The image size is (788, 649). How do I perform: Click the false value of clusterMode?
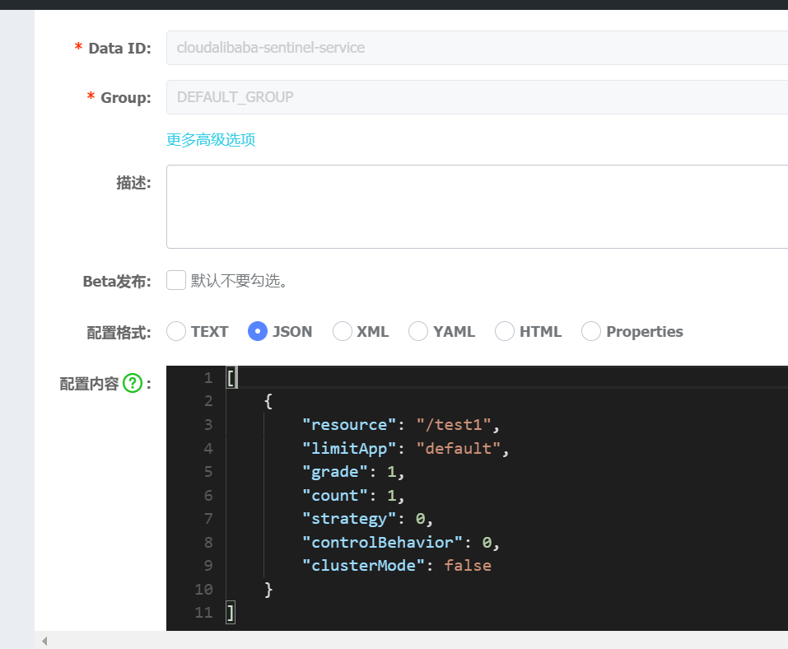point(468,566)
